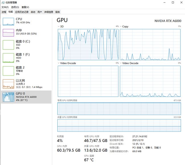Click the 专用 GPU 内存利用率 graph

tap(119, 108)
